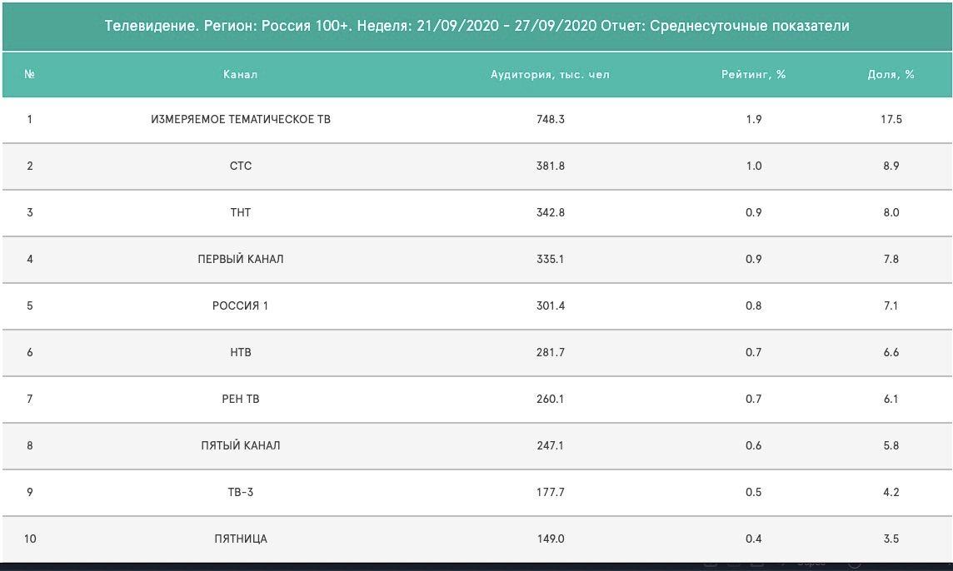This screenshot has width=953, height=571.
Task: Select the "Рейтинг, %" column header
Action: (754, 74)
